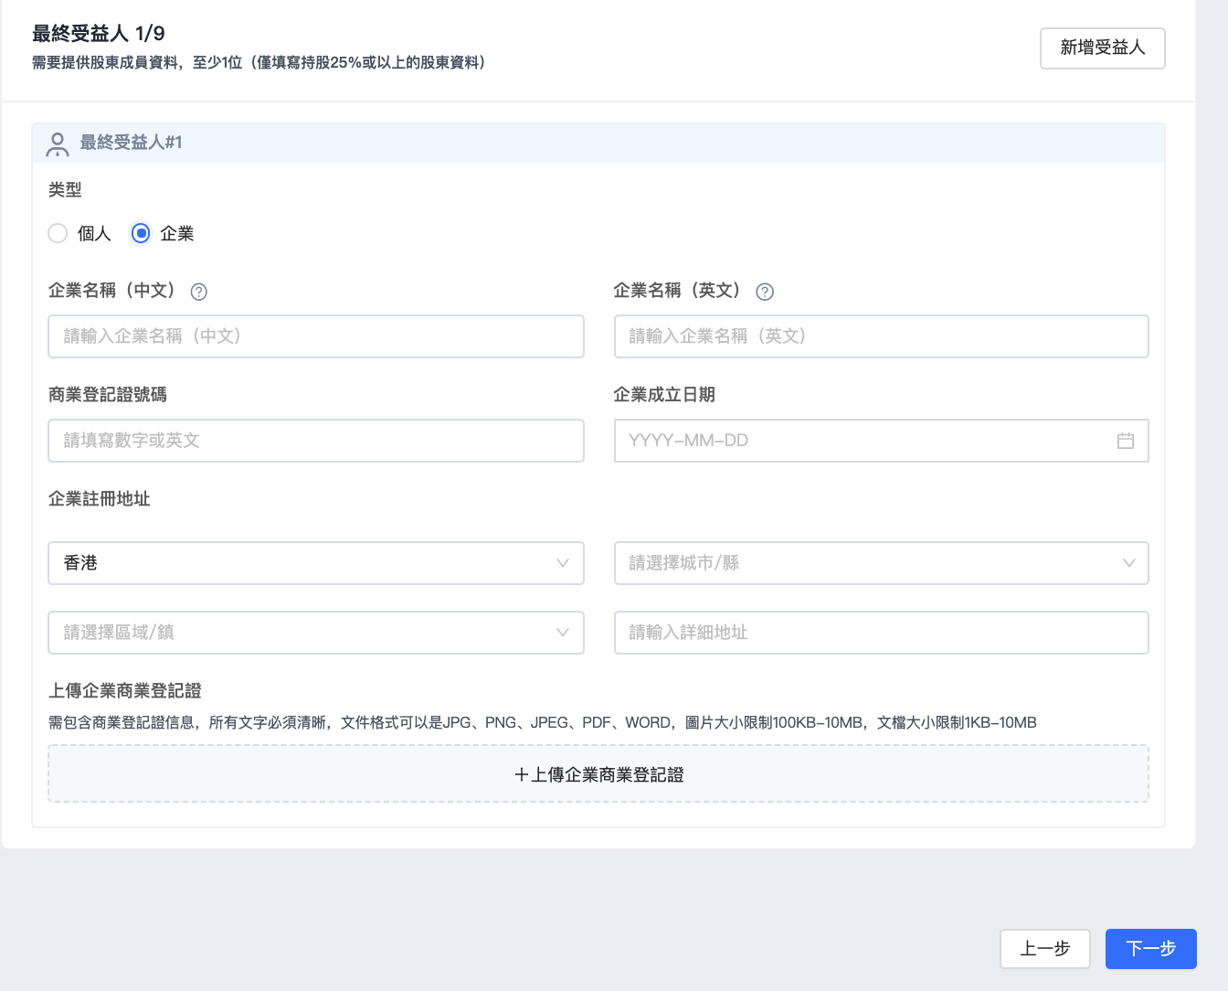The height and width of the screenshot is (991, 1228).
Task: Click the 請輸入詳細地址 input field
Action: pyautogui.click(x=881, y=633)
